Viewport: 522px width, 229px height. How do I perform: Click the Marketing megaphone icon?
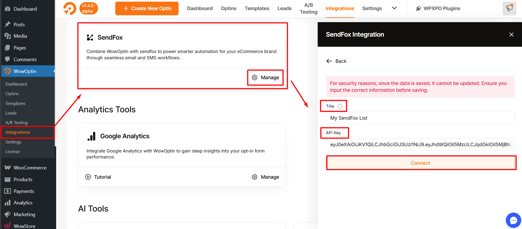[8, 214]
